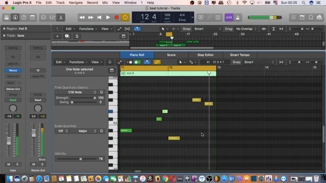Click the bass channel pan knob
The width and height of the screenshot is (326, 183).
point(13,108)
